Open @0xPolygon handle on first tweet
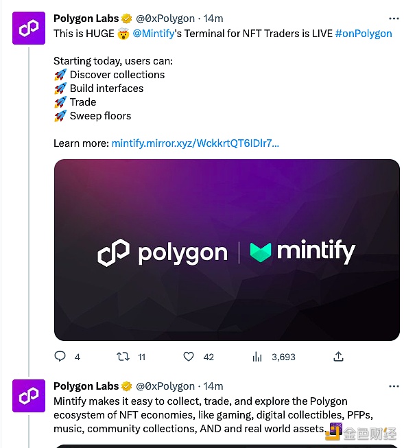 165,19
